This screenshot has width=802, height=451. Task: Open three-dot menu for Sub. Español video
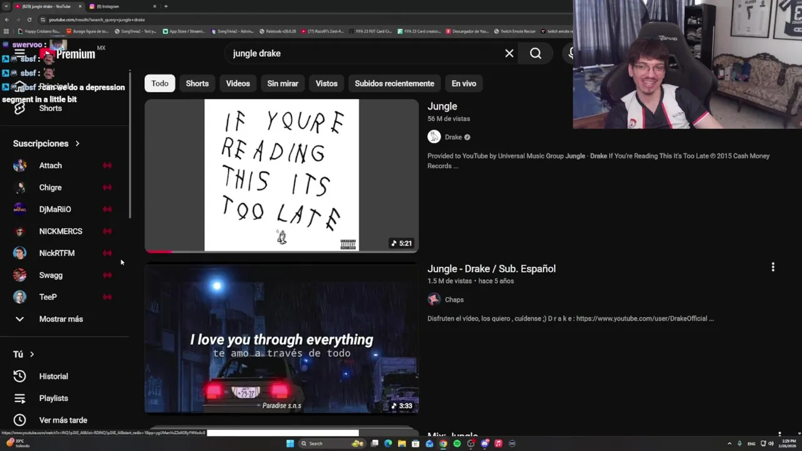pos(773,267)
